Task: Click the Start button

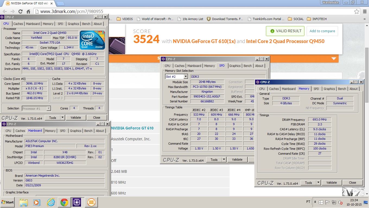Action: click(x=8, y=202)
